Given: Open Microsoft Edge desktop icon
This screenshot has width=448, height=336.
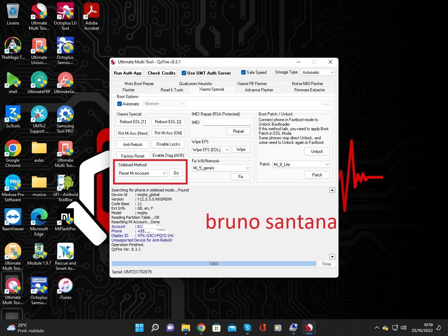Looking at the screenshot, I should point(39,222).
